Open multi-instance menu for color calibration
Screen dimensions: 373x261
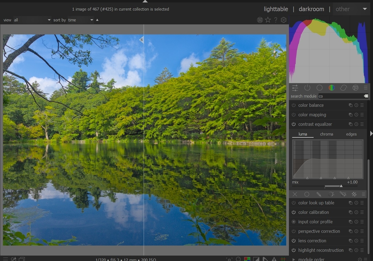pos(351,213)
